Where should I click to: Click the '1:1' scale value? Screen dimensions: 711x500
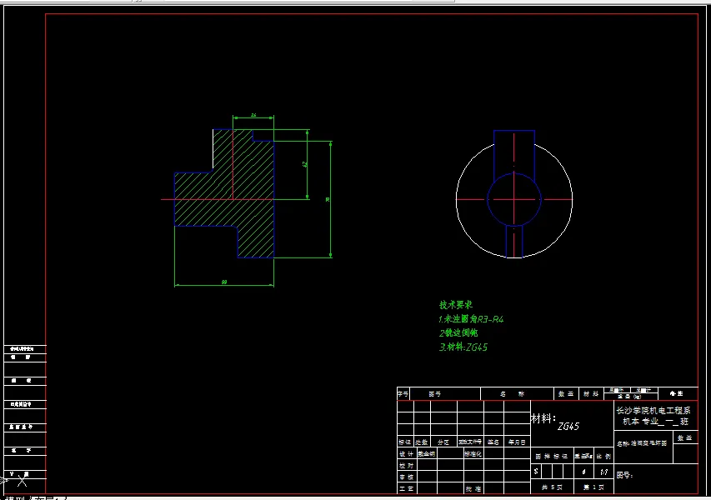[x=603, y=472]
